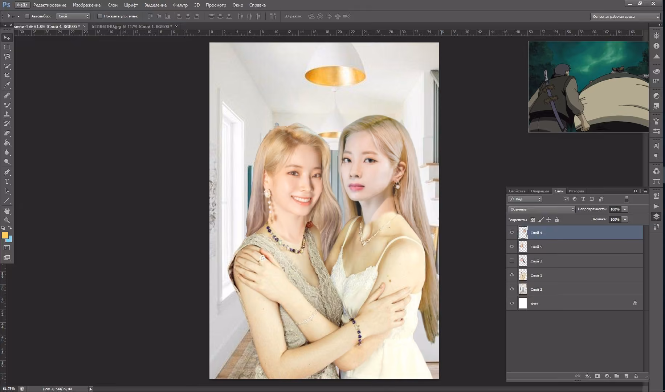Select the Healing Brush tool

coord(7,95)
